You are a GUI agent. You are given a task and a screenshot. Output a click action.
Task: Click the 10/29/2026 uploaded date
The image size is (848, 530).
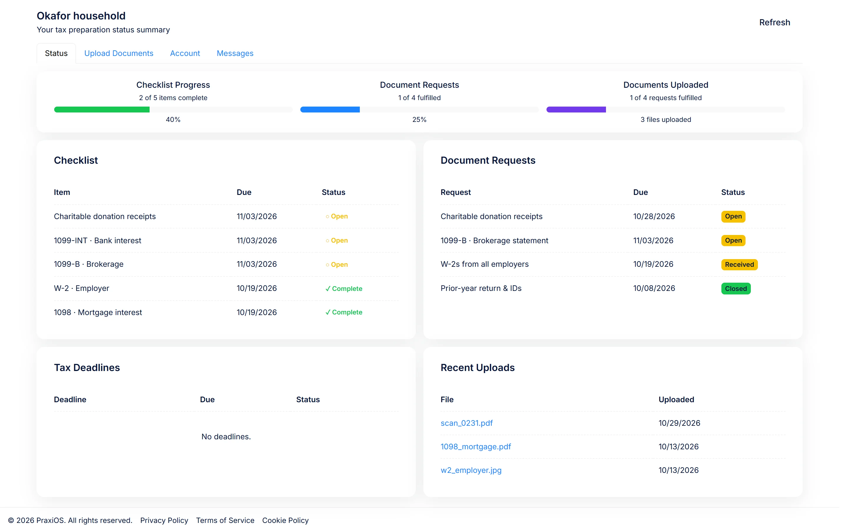[679, 423]
